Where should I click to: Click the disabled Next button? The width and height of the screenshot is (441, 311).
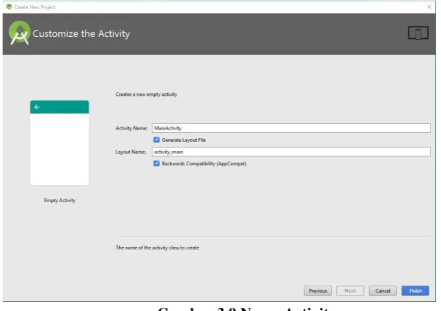pos(350,291)
